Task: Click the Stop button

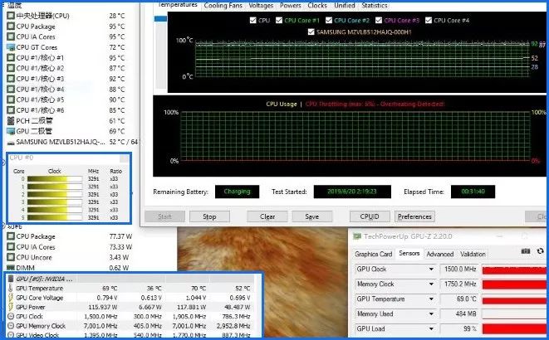Action: (209, 216)
